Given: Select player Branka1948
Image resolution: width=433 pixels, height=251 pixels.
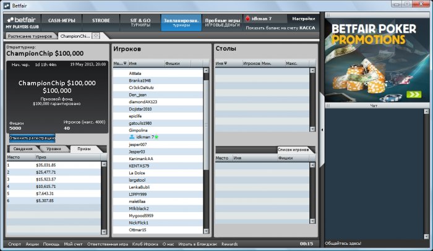Looking at the screenshot, I should (158, 80).
